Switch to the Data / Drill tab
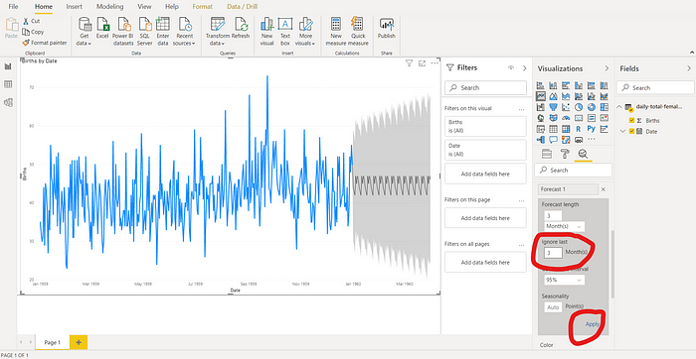Screen dimensions: 696x359 pos(242,7)
